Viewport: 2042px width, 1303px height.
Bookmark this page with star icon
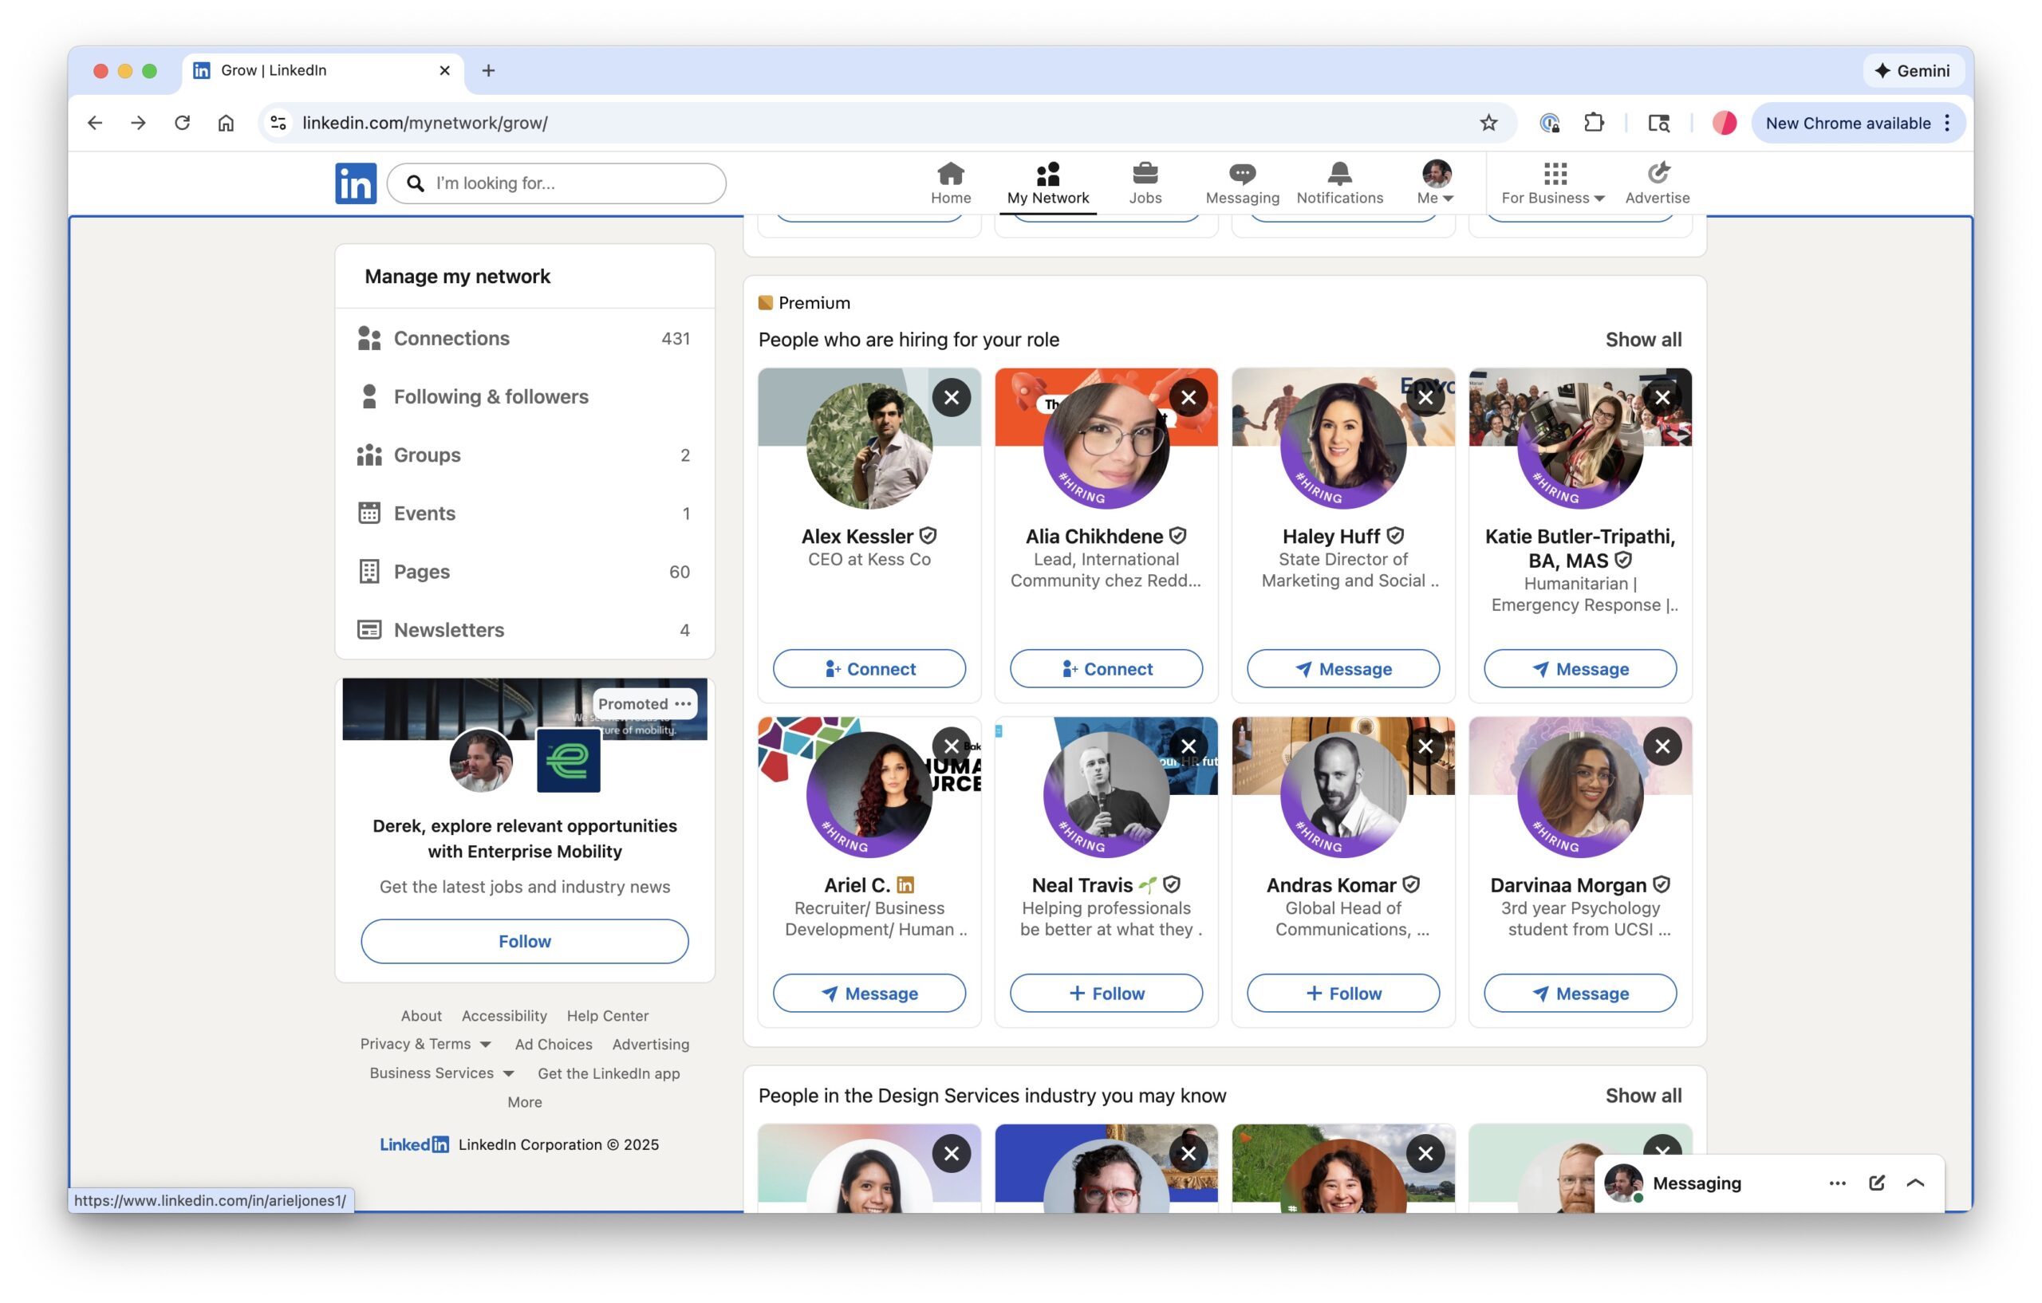pos(1488,123)
